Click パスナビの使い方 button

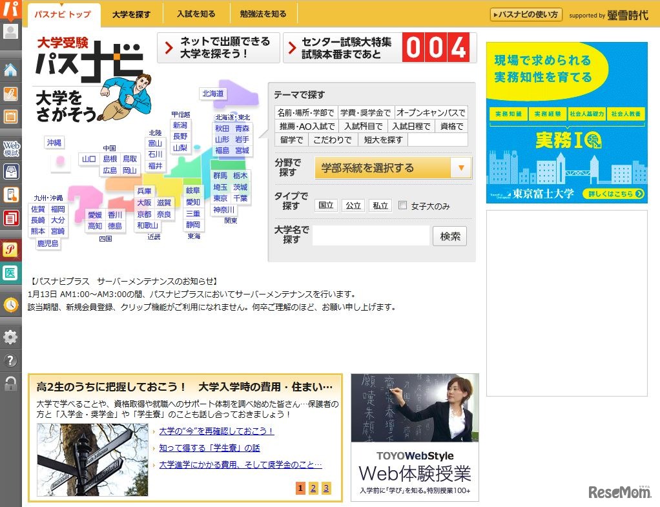point(526,15)
